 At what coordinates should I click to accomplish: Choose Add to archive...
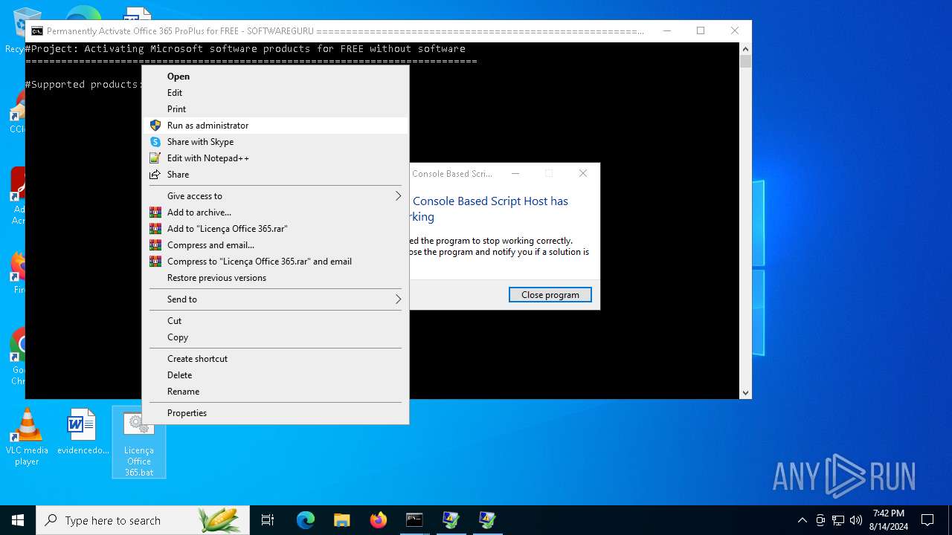[x=275, y=213]
